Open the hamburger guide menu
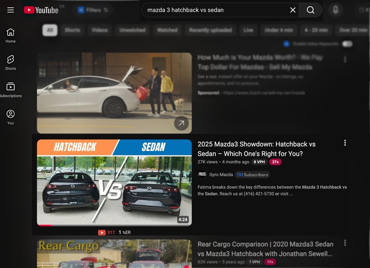Screen dimensions: 370x268 pos(11,10)
